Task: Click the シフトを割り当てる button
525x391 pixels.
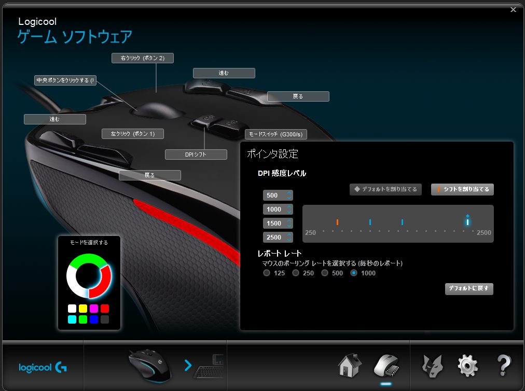Action: [x=462, y=189]
